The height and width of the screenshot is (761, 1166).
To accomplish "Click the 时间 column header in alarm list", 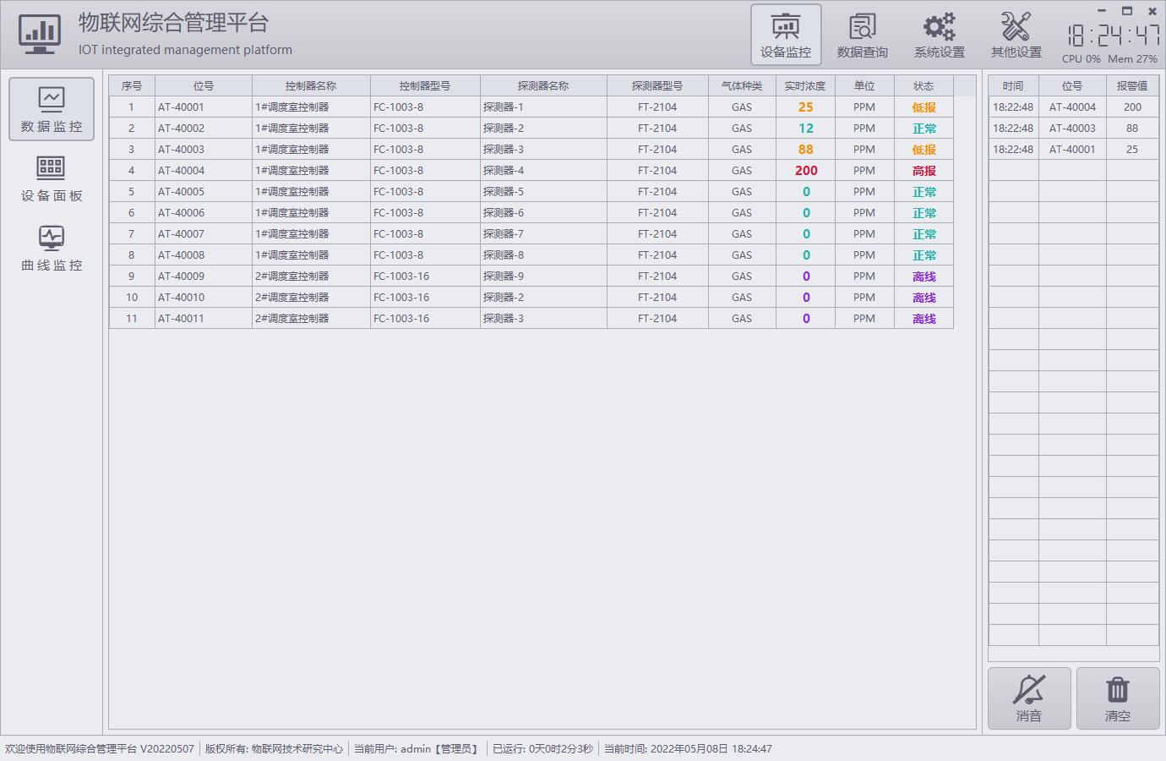I will [x=1013, y=85].
